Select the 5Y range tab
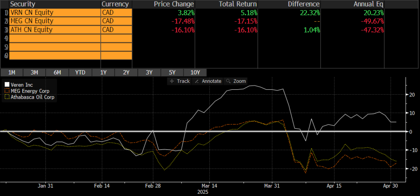The image size is (420, 196). click(x=172, y=73)
